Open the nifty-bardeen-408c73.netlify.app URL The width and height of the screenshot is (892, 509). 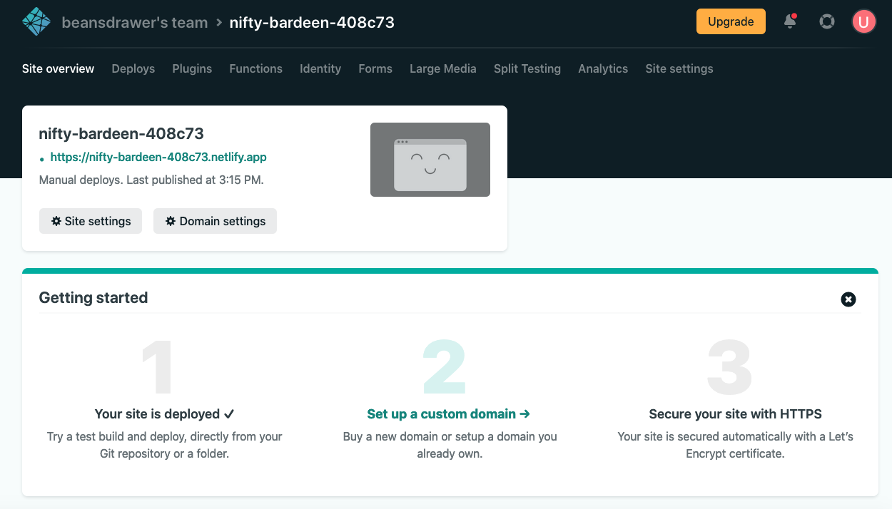158,157
